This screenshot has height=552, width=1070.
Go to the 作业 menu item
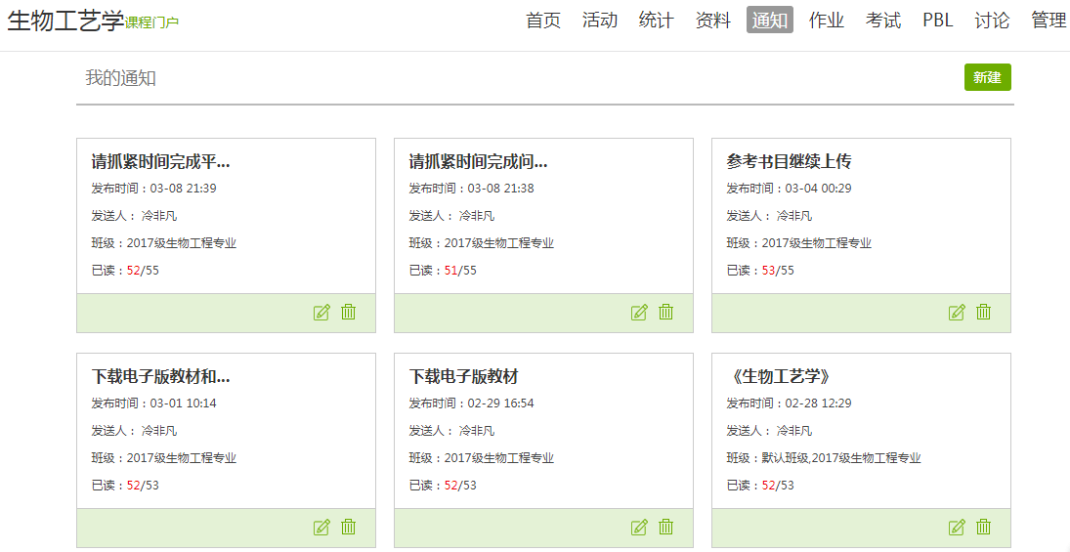(827, 21)
